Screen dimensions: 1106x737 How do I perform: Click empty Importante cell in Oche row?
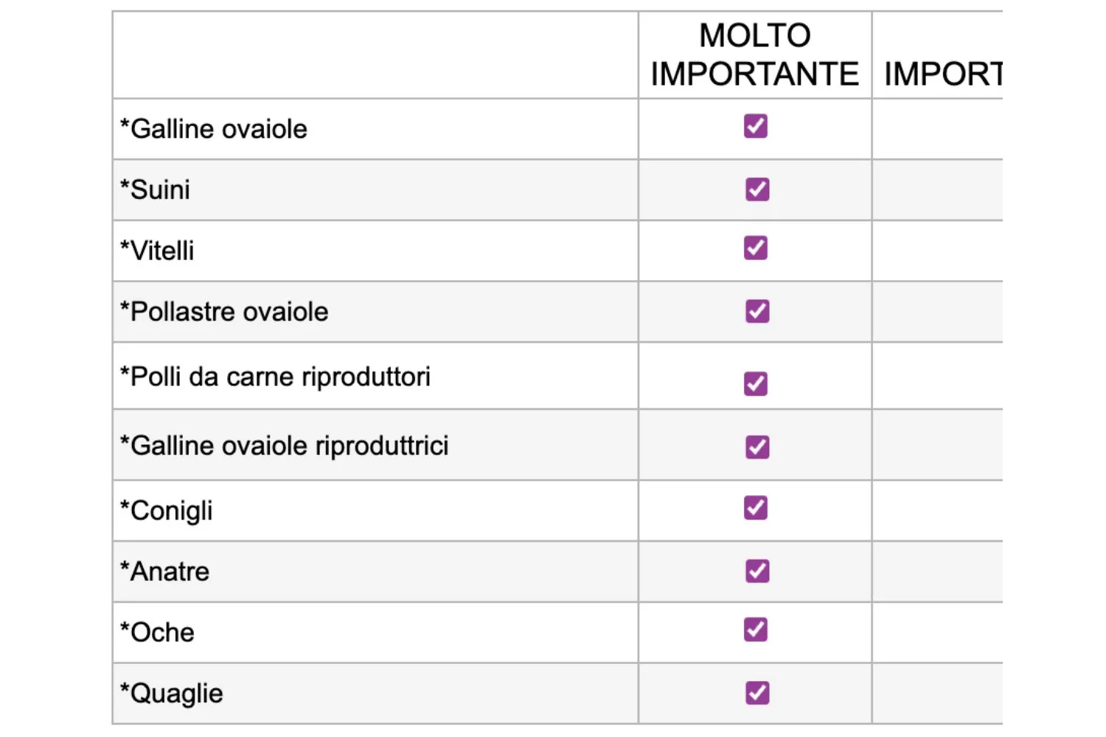coord(936,632)
